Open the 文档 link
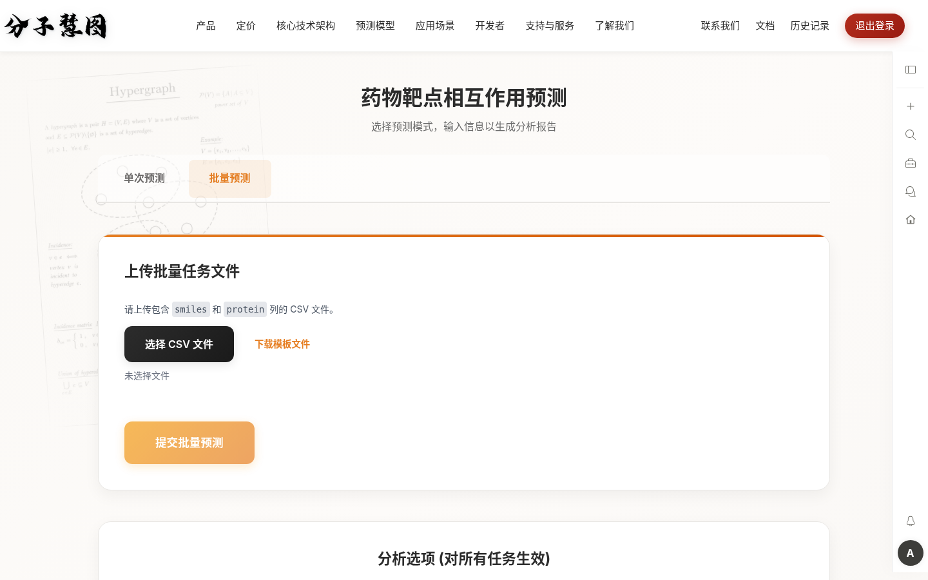The width and height of the screenshot is (928, 580). point(765,26)
